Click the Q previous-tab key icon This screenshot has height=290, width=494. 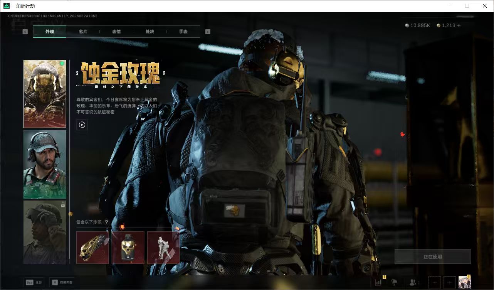[25, 32]
